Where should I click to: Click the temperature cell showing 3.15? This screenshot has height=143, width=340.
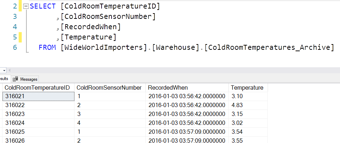click(x=237, y=114)
